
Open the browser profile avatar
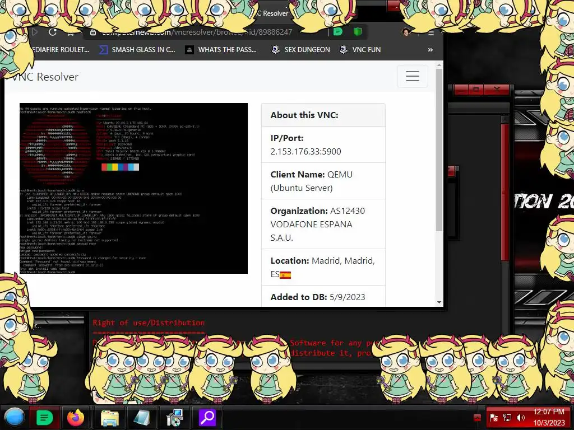click(406, 32)
